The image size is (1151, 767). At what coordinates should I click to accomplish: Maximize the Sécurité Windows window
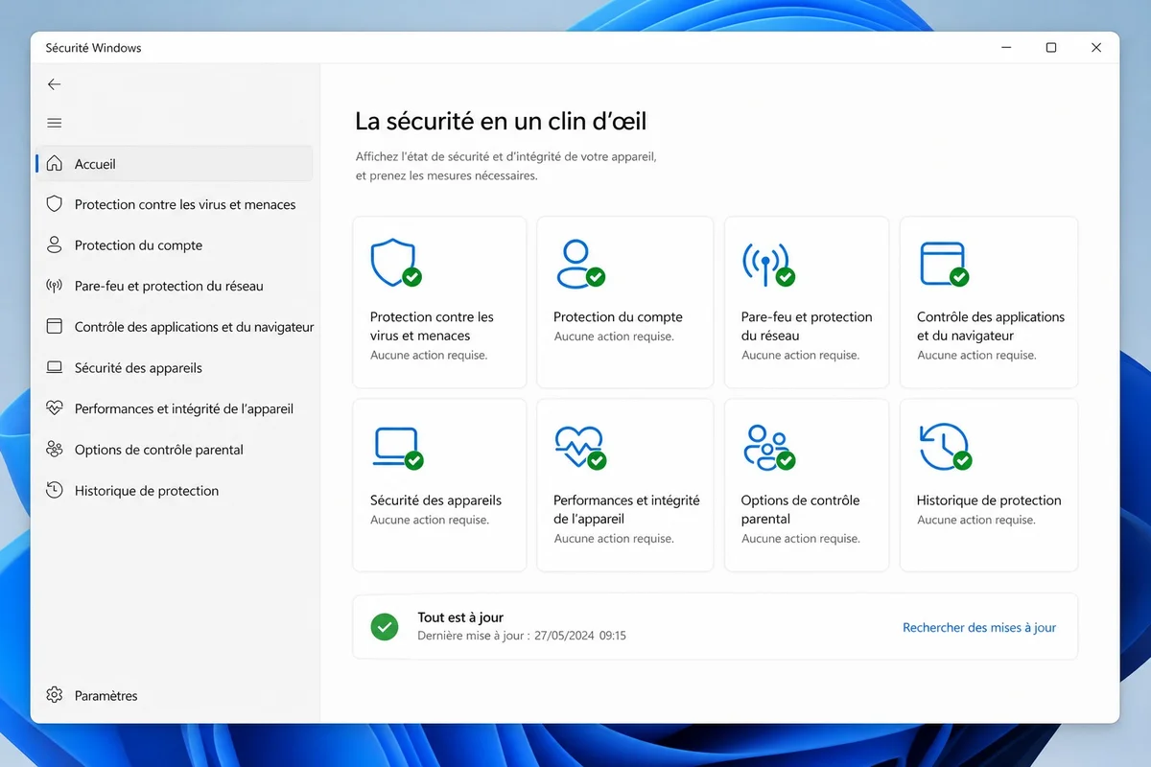[x=1051, y=48]
